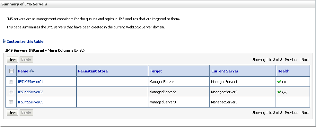Sort by the Health column header
This screenshot has height=127, width=316.
point(283,71)
